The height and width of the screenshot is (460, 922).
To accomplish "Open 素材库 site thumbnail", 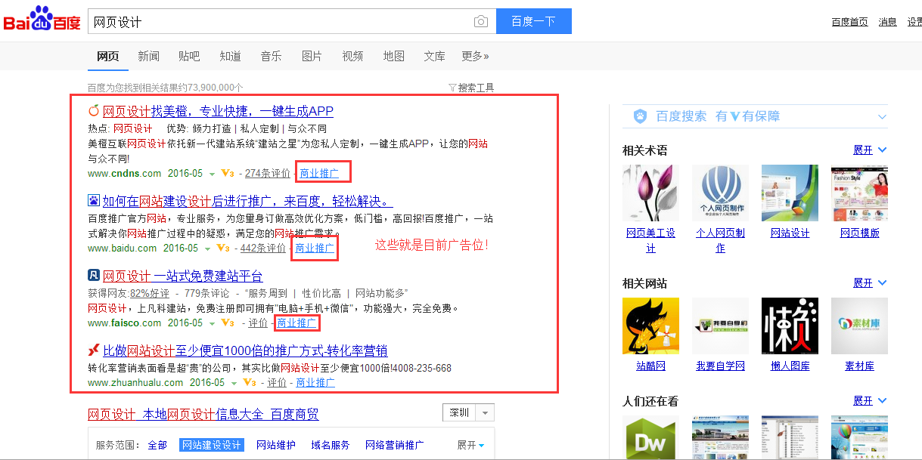I will [859, 326].
